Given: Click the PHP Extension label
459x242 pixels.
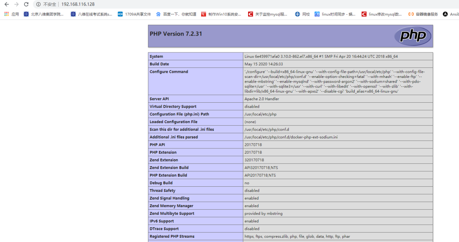Looking at the screenshot, I should (163, 152).
